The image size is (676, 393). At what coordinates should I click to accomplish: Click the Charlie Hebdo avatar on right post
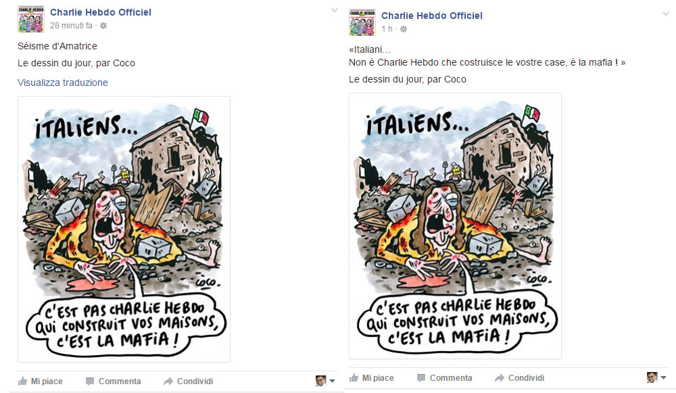(x=362, y=22)
